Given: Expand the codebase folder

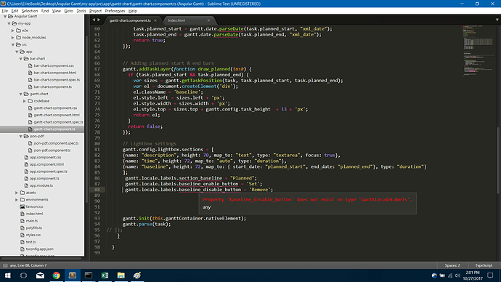Looking at the screenshot, I should [x=24, y=101].
